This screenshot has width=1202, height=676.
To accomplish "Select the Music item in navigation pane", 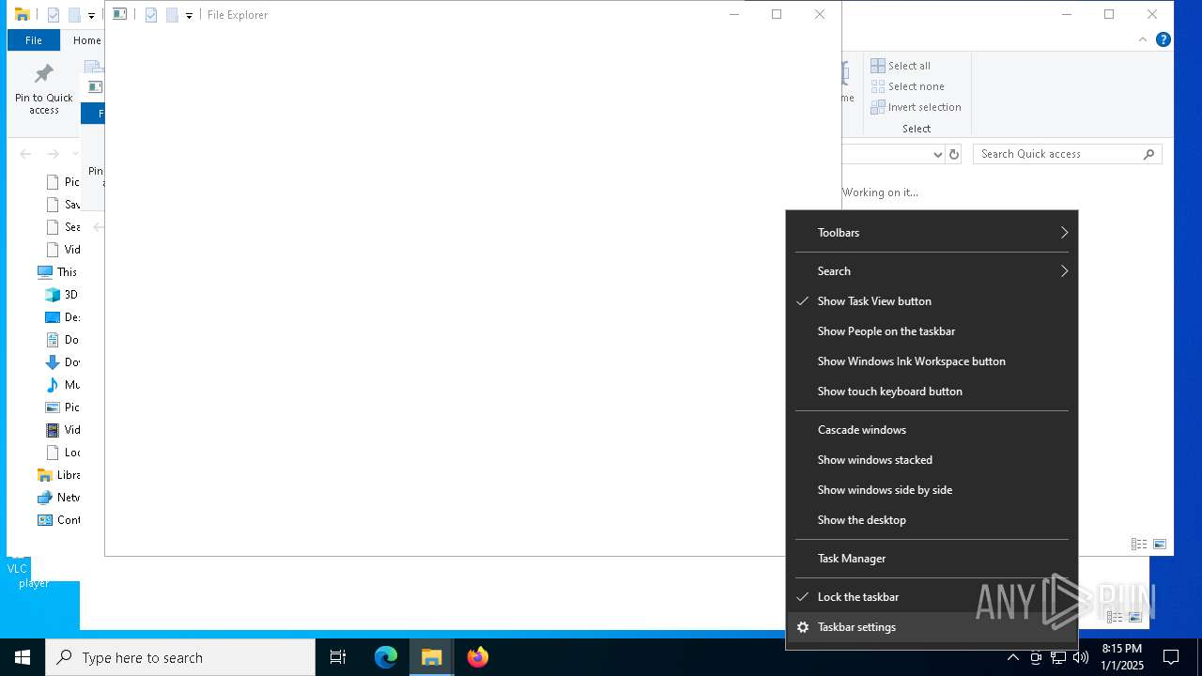I will [x=62, y=385].
